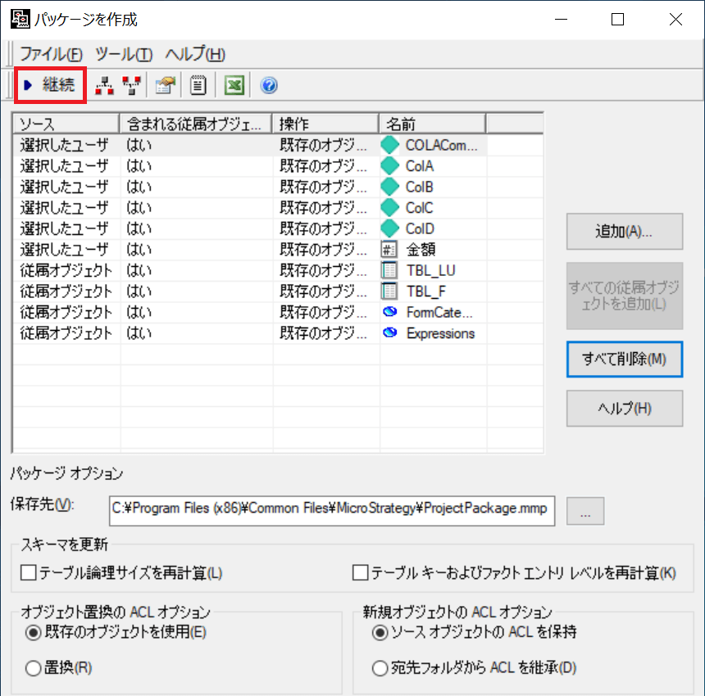Enable テーブルキー recalculation checkbox
This screenshot has height=696, width=705.
(357, 573)
